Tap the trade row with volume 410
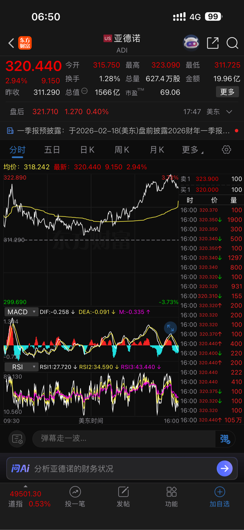244x530 pixels. point(211,382)
